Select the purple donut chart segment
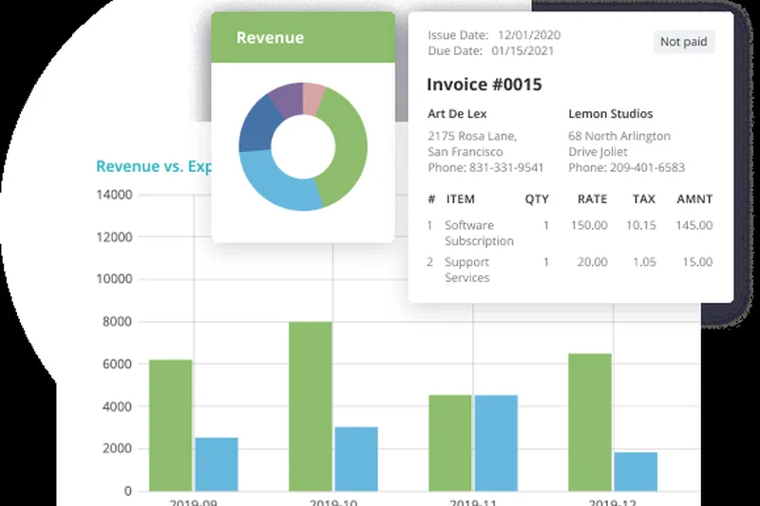 click(x=285, y=97)
